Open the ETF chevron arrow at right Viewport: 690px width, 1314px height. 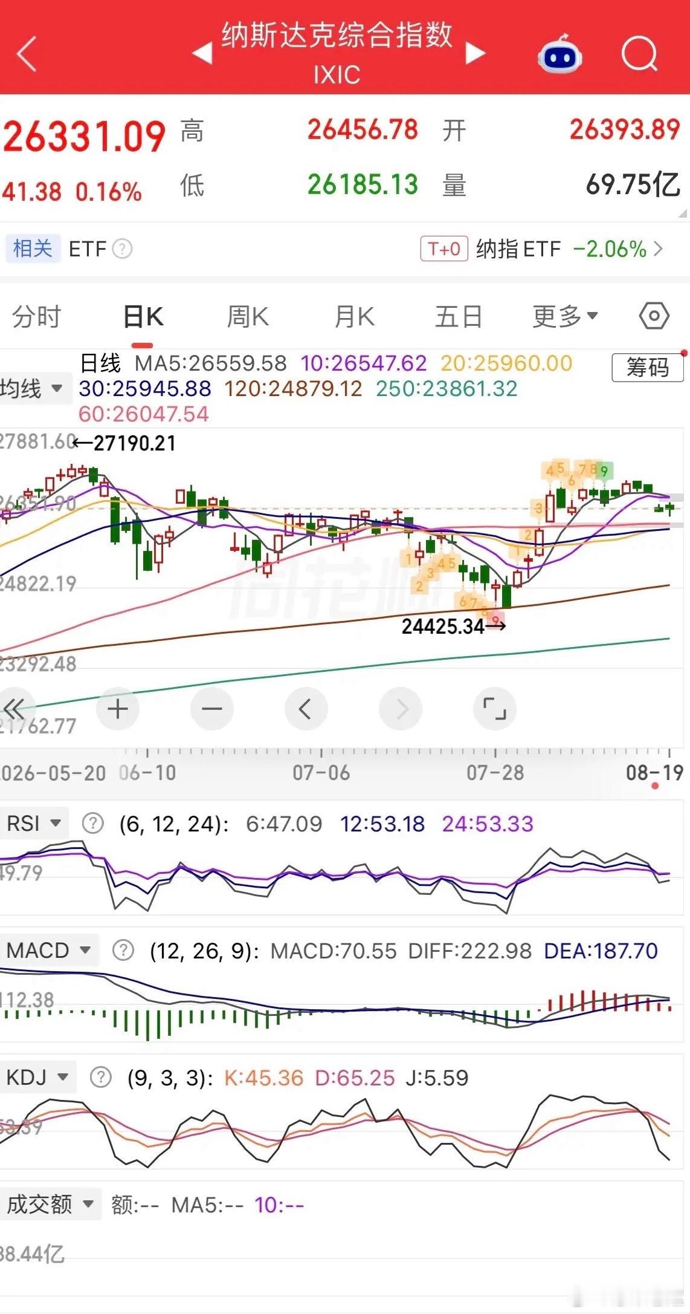[x=659, y=249]
